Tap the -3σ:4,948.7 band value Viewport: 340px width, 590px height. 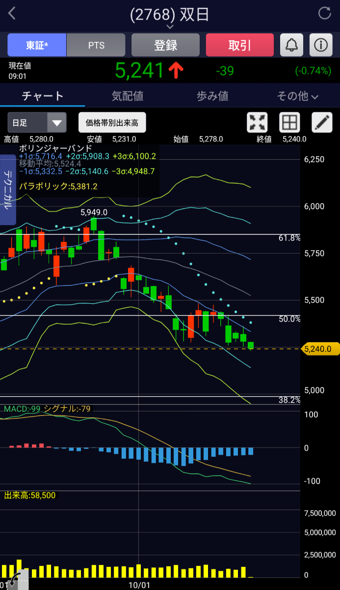click(x=132, y=171)
